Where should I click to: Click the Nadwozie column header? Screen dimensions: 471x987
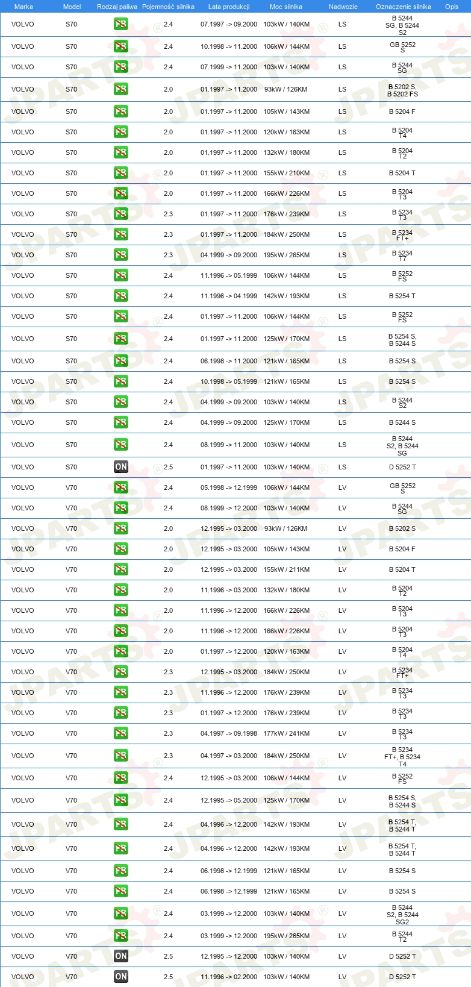pyautogui.click(x=343, y=7)
